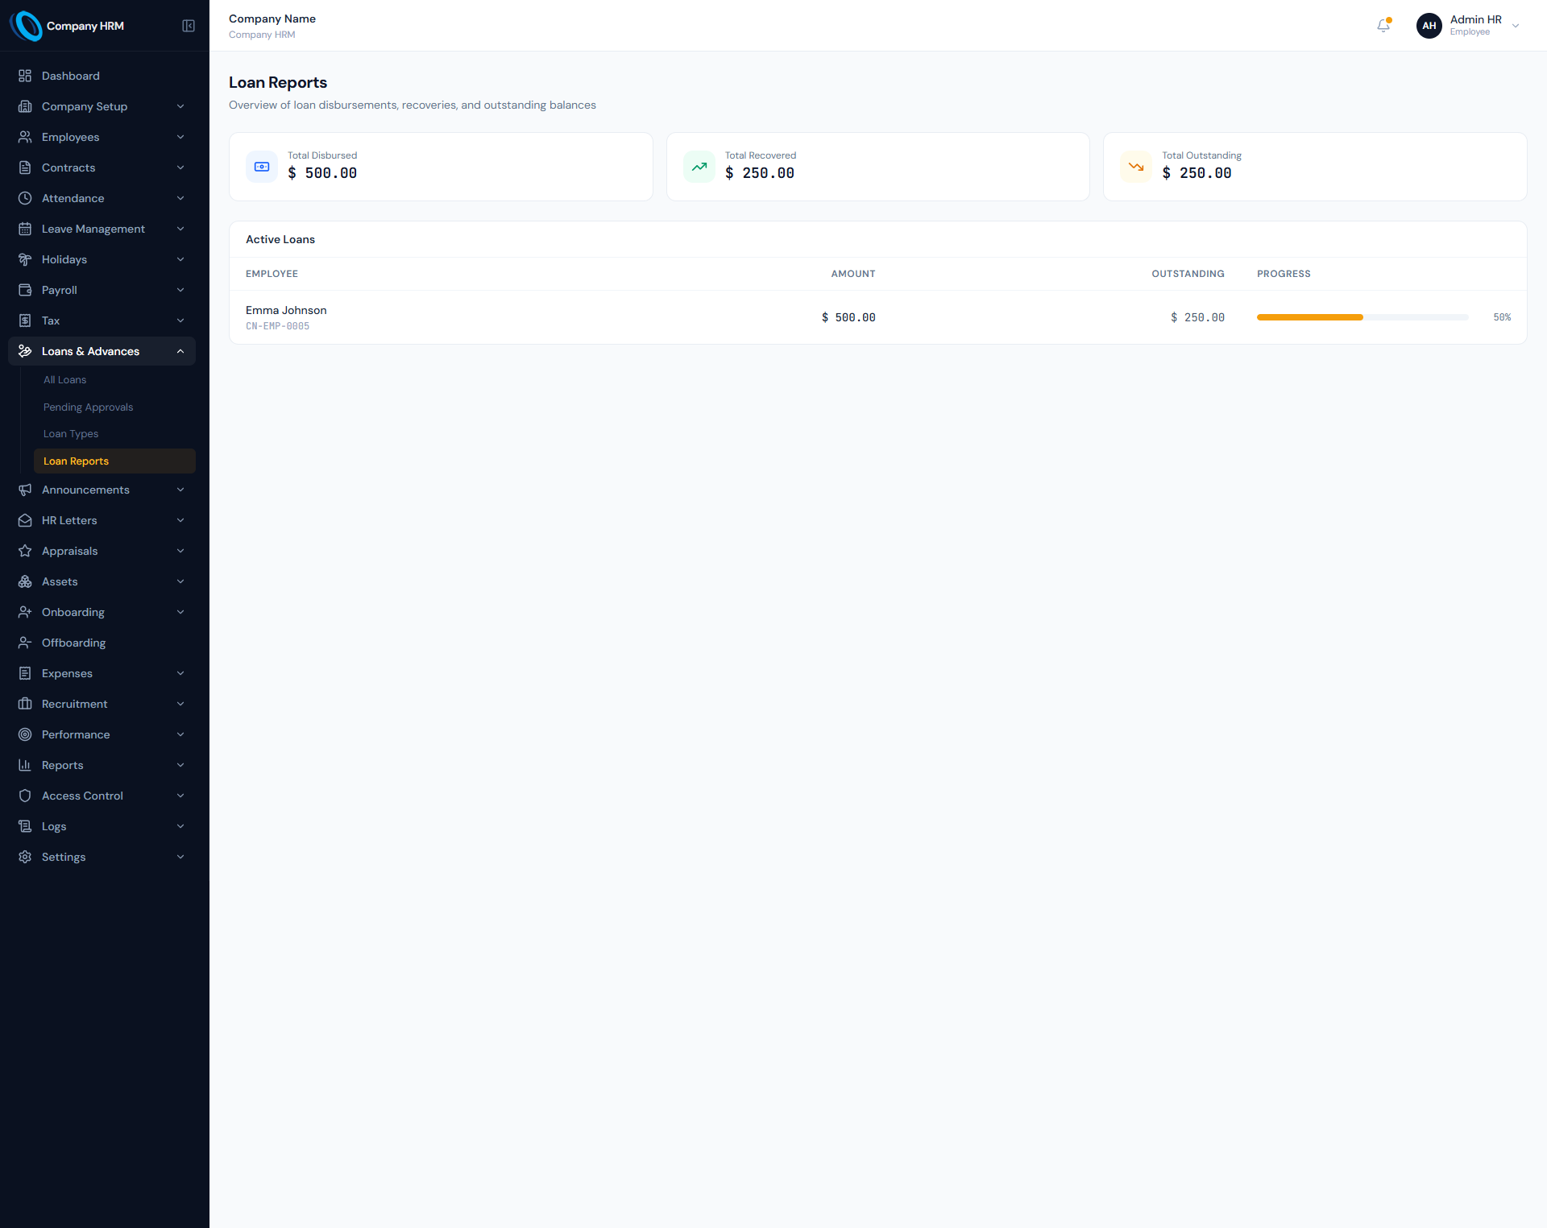Image resolution: width=1547 pixels, height=1228 pixels.
Task: Expand the Payroll menu chevron
Action: pyautogui.click(x=180, y=290)
